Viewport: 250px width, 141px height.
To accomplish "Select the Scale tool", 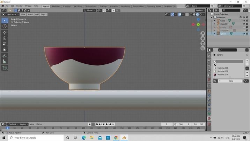I will click(5, 44).
